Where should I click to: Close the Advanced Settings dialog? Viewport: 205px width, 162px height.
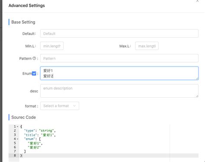click(x=197, y=1)
